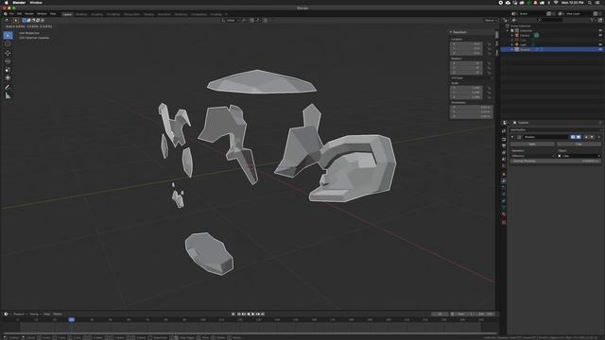Toggle visibility eye of Collection row
This screenshot has height=340, width=605.
pyautogui.click(x=600, y=30)
